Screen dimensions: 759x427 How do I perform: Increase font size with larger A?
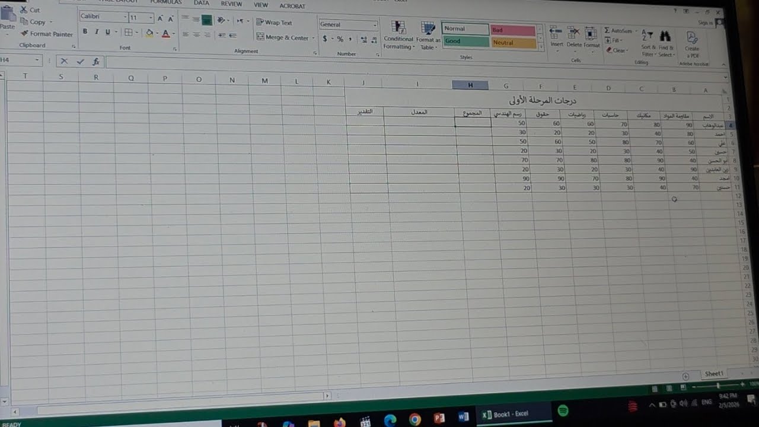tap(160, 18)
